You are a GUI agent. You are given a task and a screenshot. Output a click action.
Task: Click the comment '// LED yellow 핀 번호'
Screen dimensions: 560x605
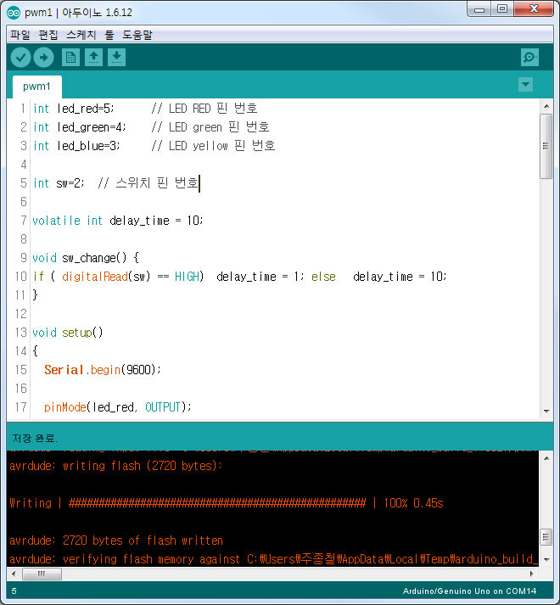click(x=214, y=146)
